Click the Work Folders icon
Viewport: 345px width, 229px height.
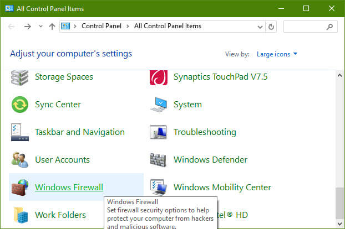tap(21, 215)
